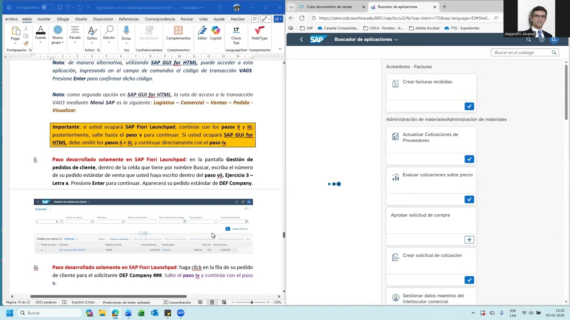Screen dimensions: 570x320
Task: Adjust the Word zoom slider
Action: pos(251,302)
